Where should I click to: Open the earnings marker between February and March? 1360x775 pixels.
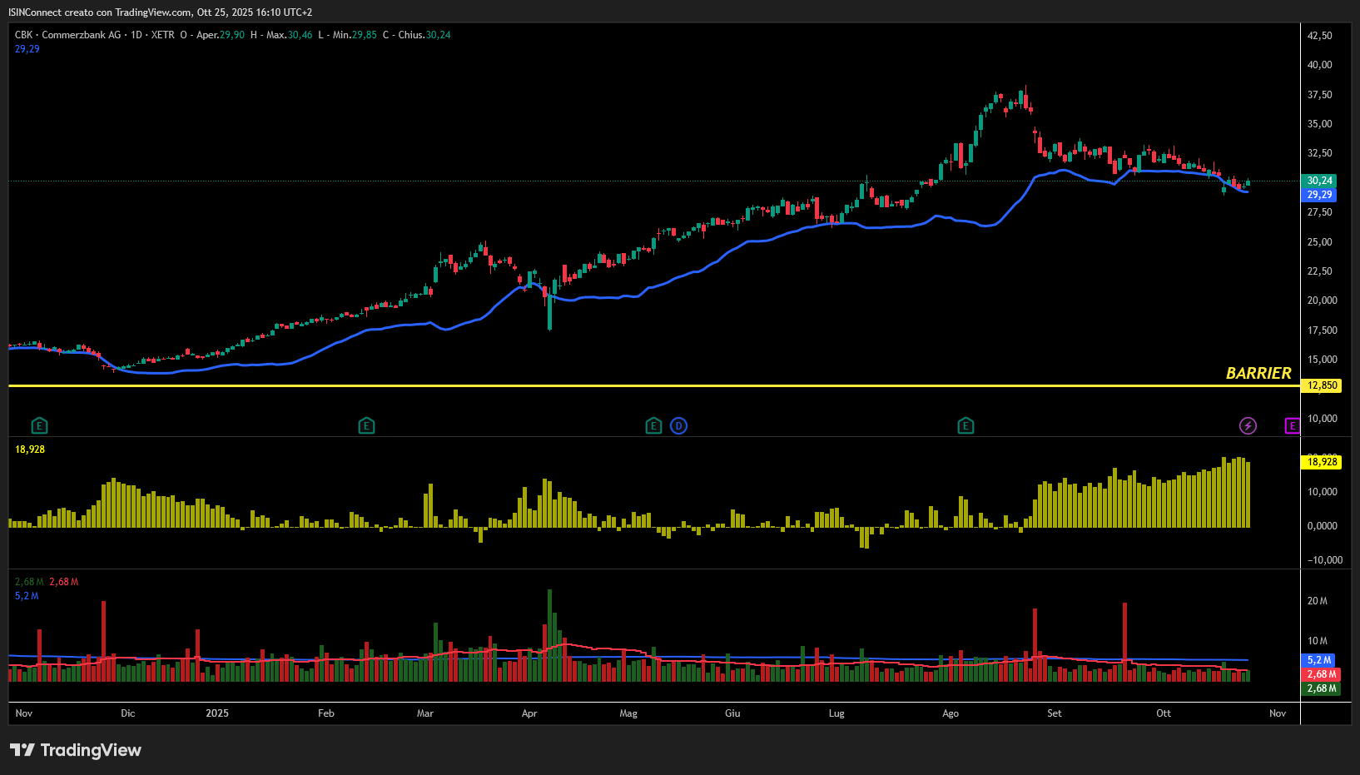366,426
